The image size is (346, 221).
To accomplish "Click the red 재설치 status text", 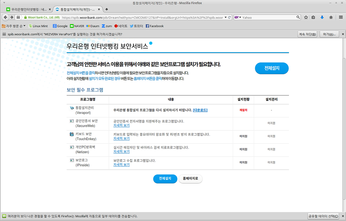I will click(243, 110).
